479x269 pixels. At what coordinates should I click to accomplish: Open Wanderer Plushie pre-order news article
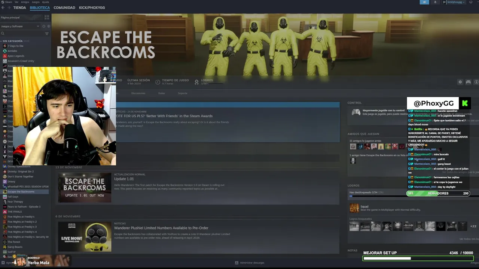coord(161,228)
